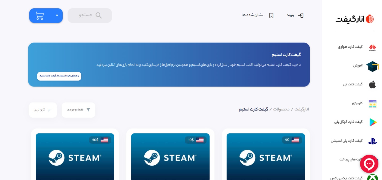Click the Apple logo beside گیفت کارت اپل
The width and height of the screenshot is (382, 180).
pos(372,84)
